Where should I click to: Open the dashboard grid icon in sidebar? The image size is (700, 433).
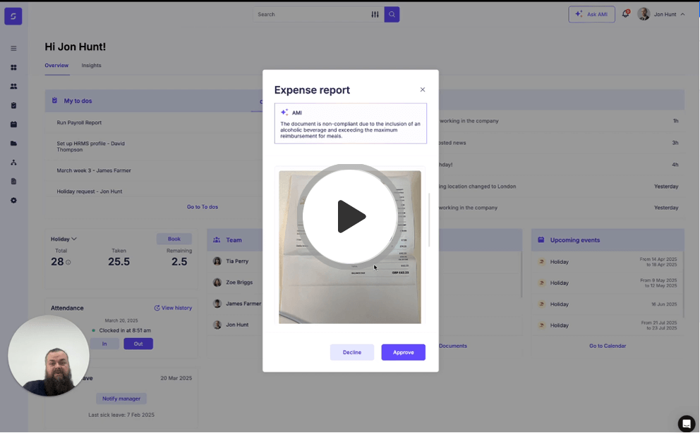click(13, 68)
